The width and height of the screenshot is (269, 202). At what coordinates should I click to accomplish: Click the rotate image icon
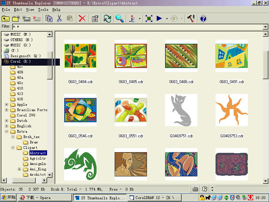click(174, 19)
